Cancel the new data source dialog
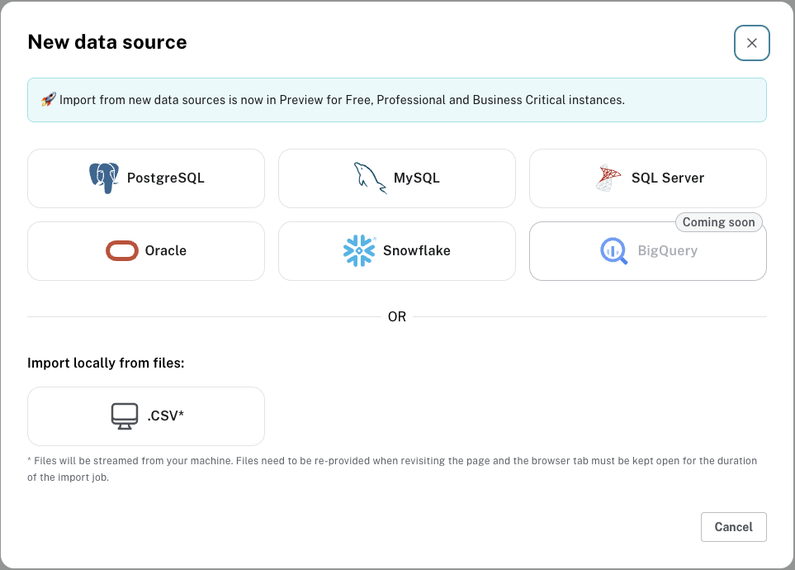 734,527
